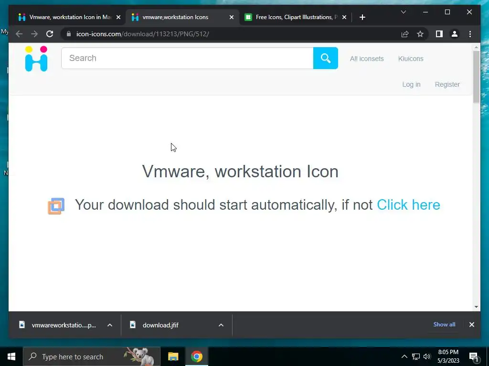Click the share this page icon

405,34
